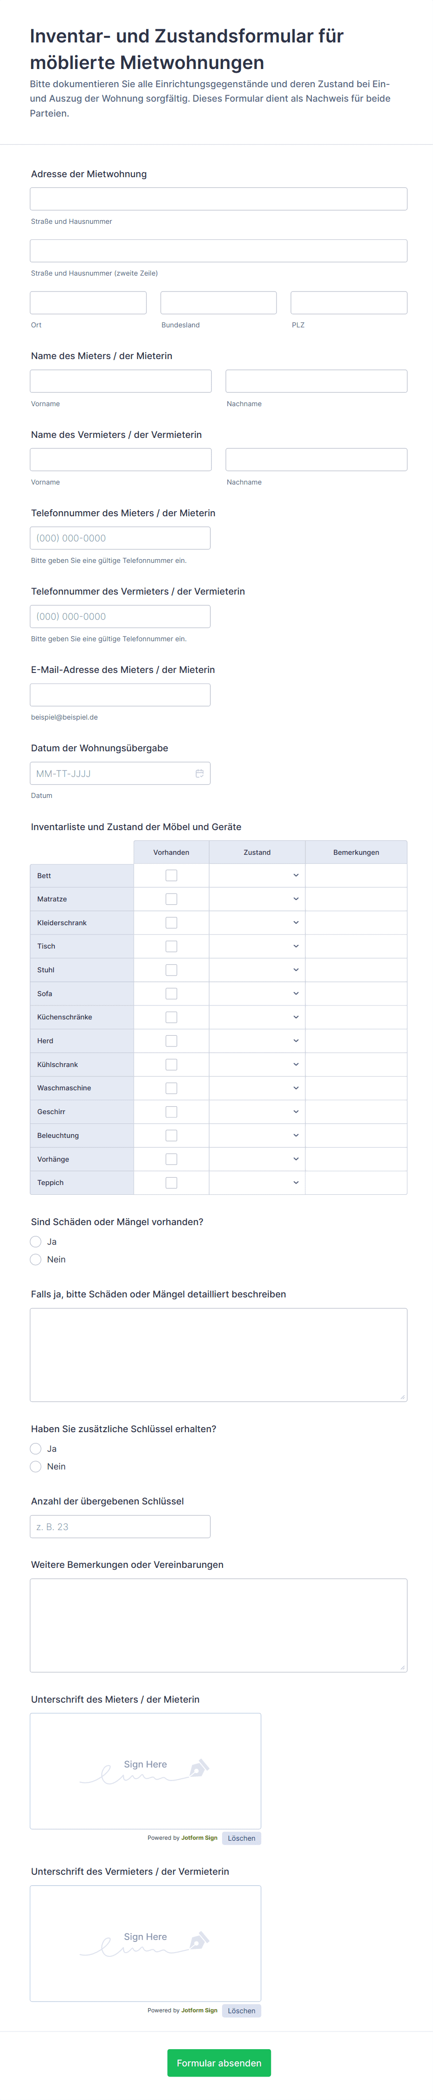Tick the Vorhanden checkbox for Bett
Viewport: 433px width, 2100px height.
(x=171, y=875)
